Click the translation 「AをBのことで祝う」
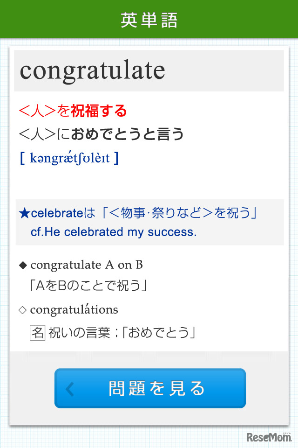298x448 pixels. [88, 286]
